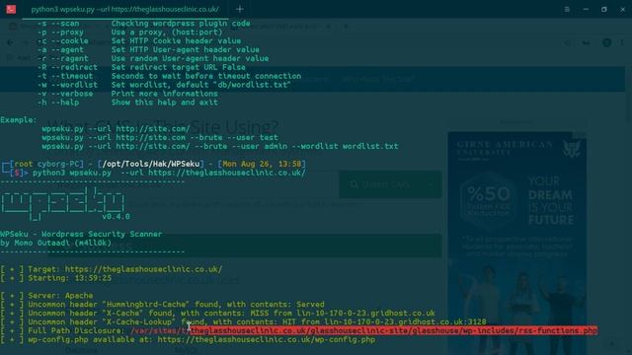Select the python3 wpseku.py terminal tab
The height and width of the screenshot is (355, 632).
(x=125, y=9)
